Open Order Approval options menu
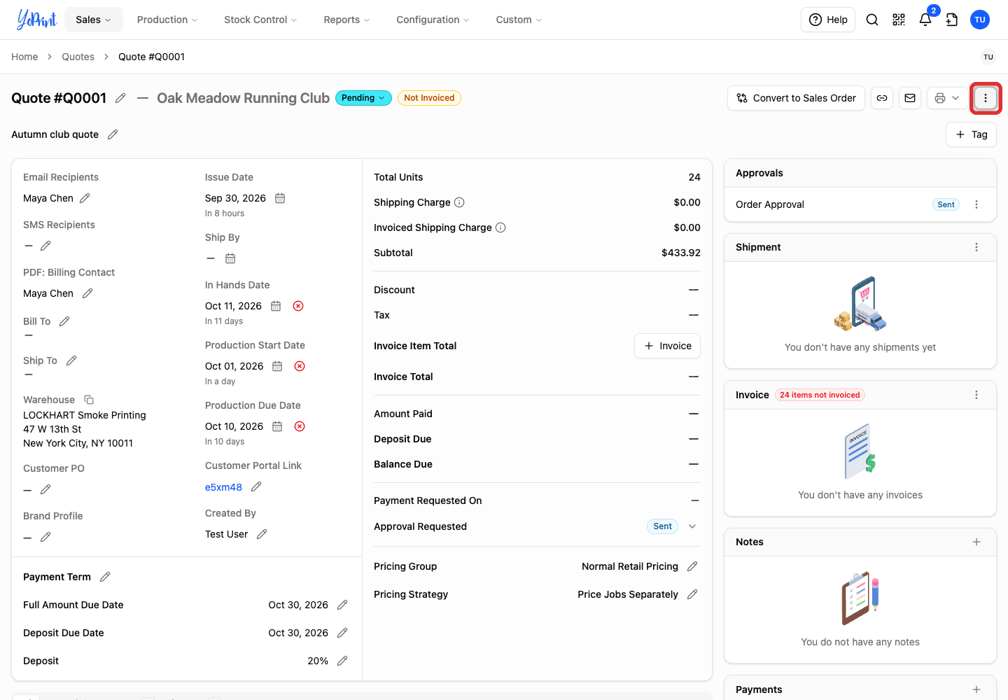The image size is (1008, 700). (x=976, y=204)
